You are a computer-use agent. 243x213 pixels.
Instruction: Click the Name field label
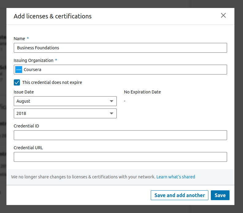tap(19, 39)
